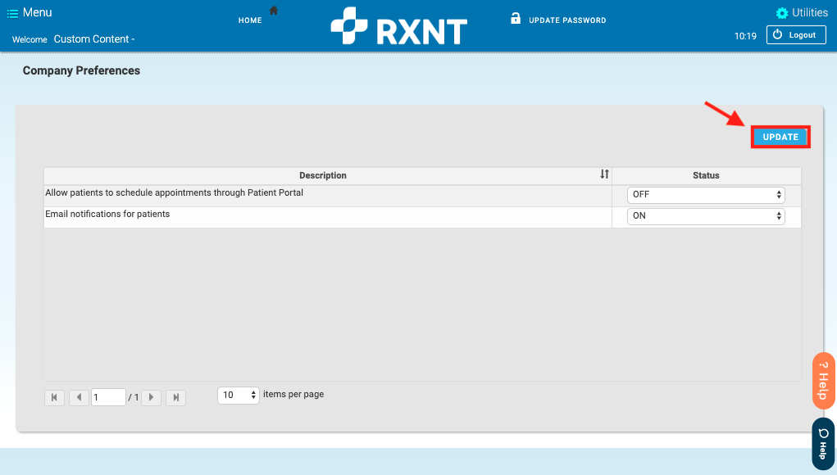The image size is (837, 475).
Task: Select 'Allow patients to schedule appointments' row text
Action: (x=174, y=192)
